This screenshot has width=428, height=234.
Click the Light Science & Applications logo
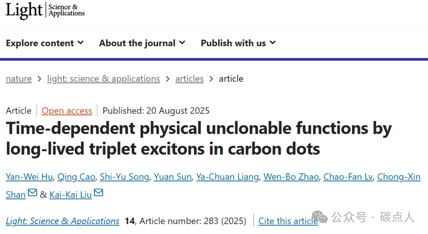pyautogui.click(x=45, y=10)
